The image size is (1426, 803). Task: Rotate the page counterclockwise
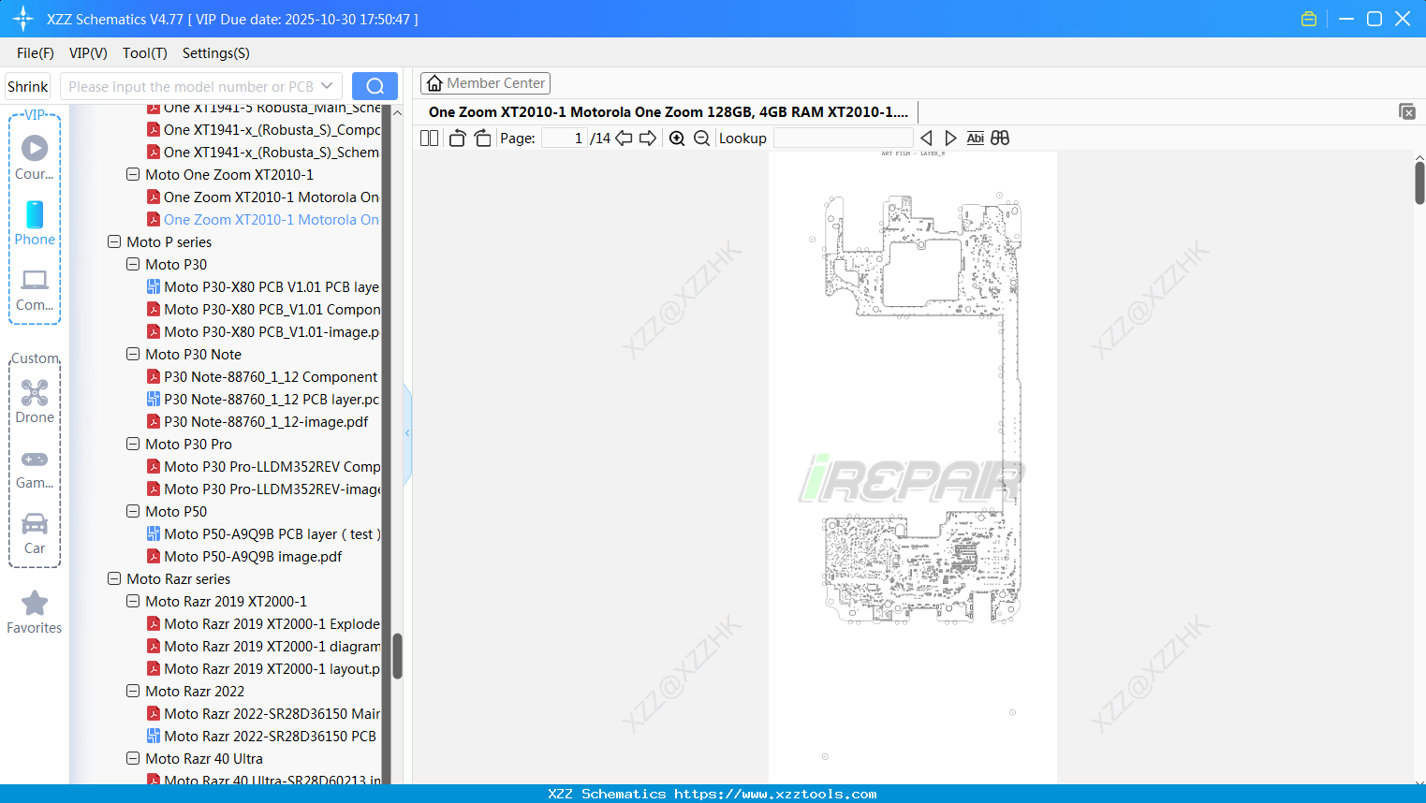[457, 139]
